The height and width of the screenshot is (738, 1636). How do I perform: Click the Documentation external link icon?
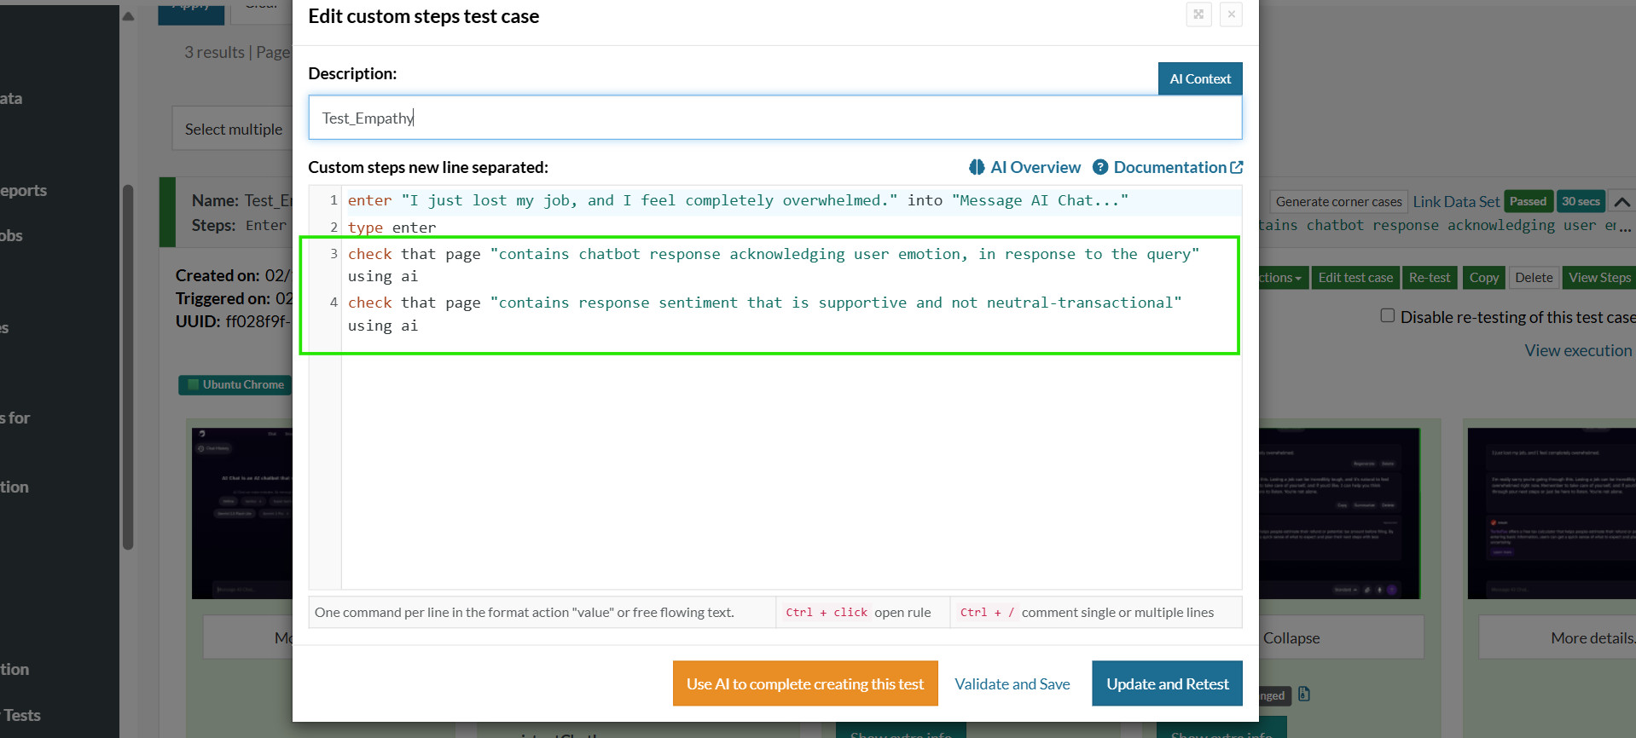click(1237, 168)
